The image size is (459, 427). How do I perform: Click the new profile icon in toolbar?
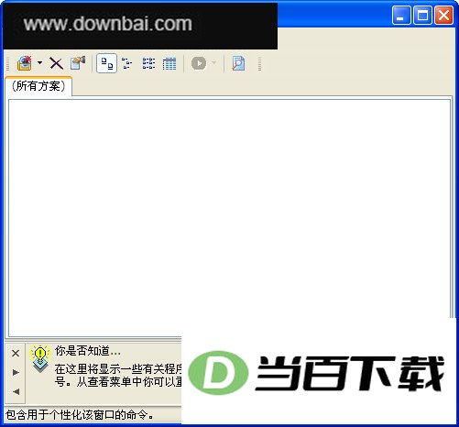[25, 63]
